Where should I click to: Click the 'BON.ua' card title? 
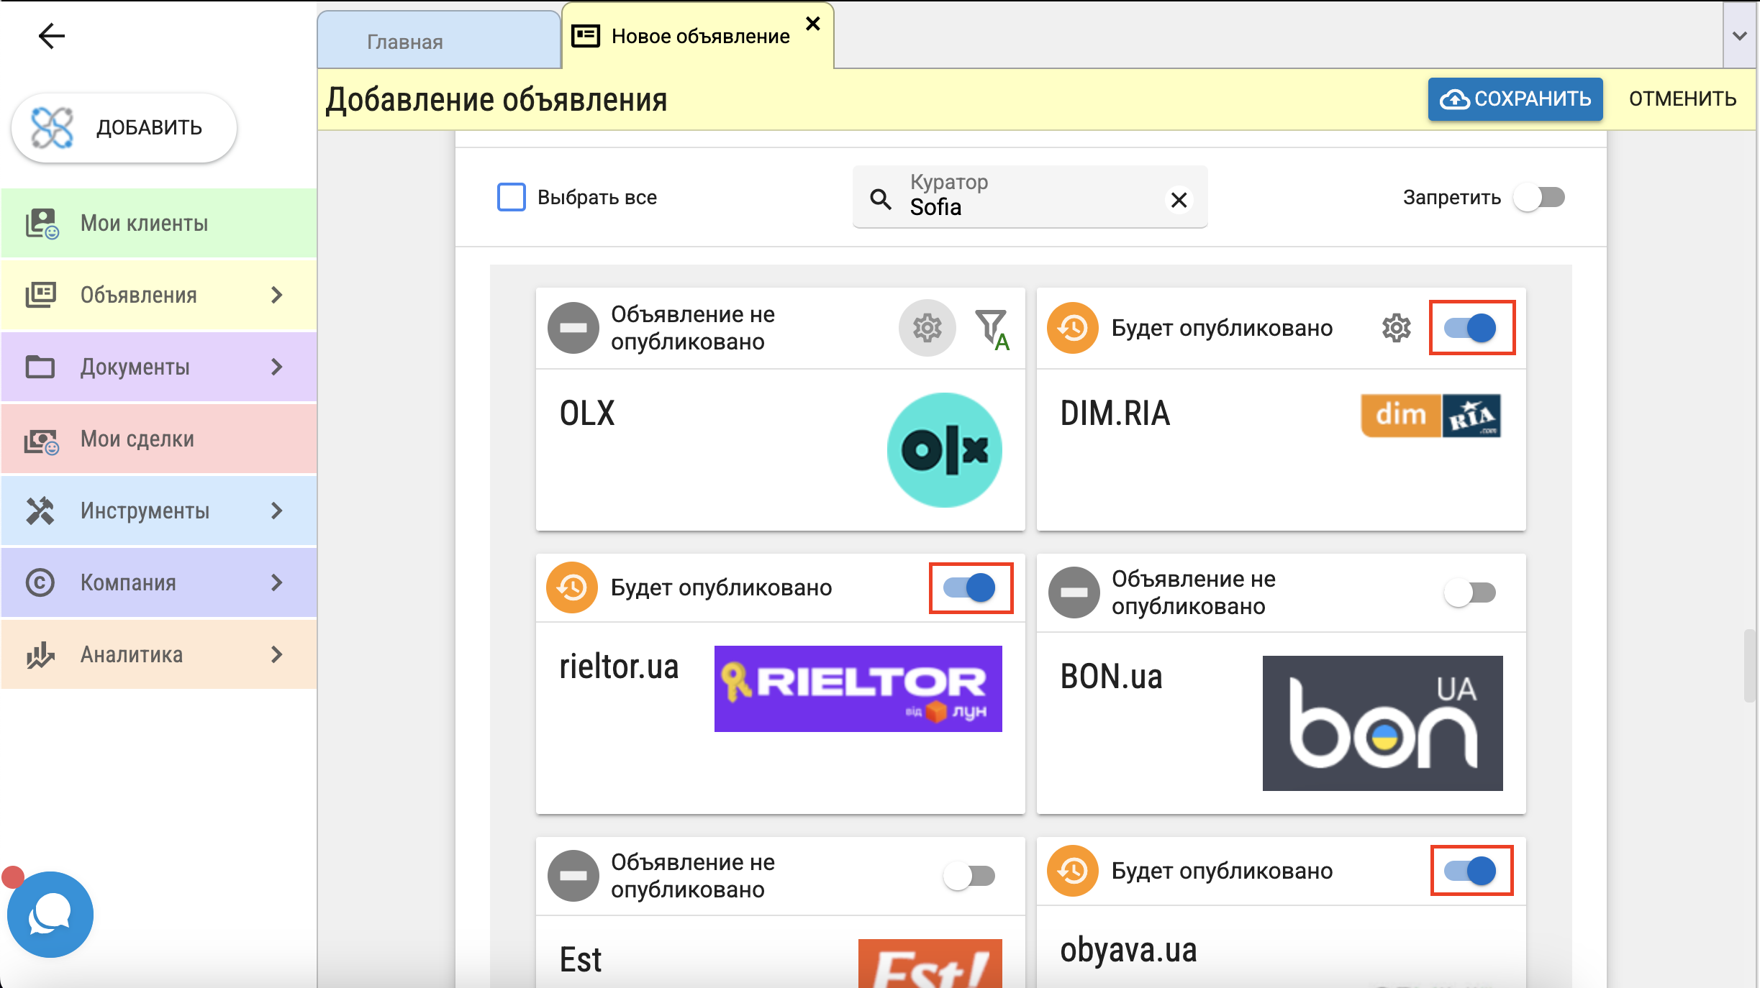[1111, 677]
